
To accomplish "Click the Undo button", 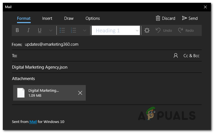I will (x=164, y=30).
